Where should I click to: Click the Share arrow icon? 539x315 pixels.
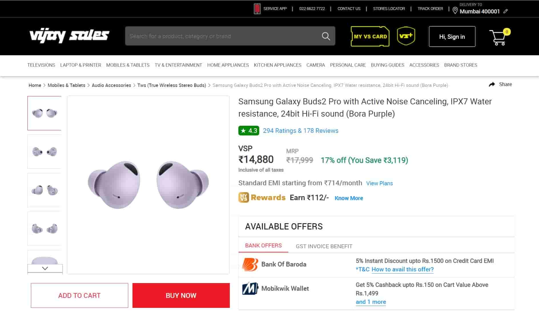[492, 84]
